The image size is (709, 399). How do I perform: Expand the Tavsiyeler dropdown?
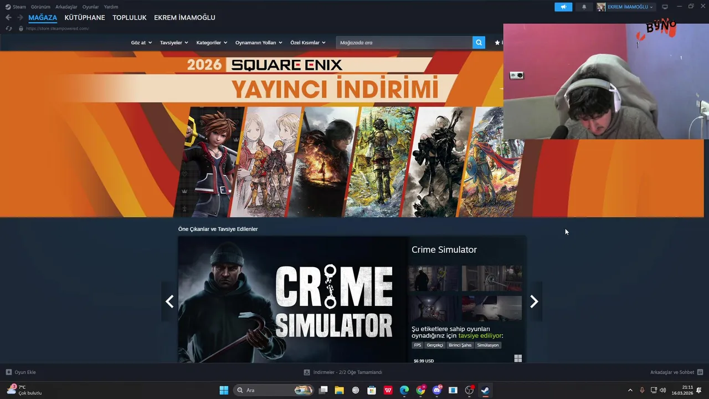(x=174, y=43)
